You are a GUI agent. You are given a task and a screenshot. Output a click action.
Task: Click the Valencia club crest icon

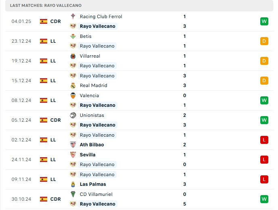(73, 96)
